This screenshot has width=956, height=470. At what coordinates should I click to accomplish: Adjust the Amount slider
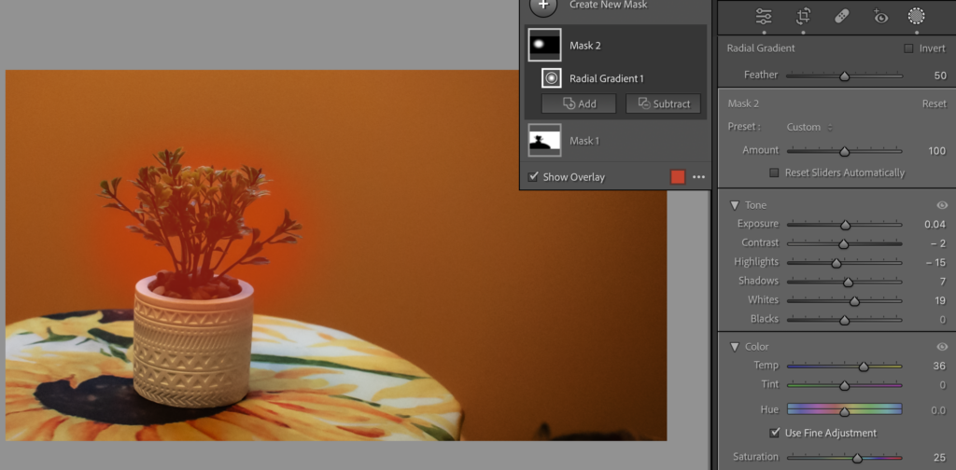(844, 151)
